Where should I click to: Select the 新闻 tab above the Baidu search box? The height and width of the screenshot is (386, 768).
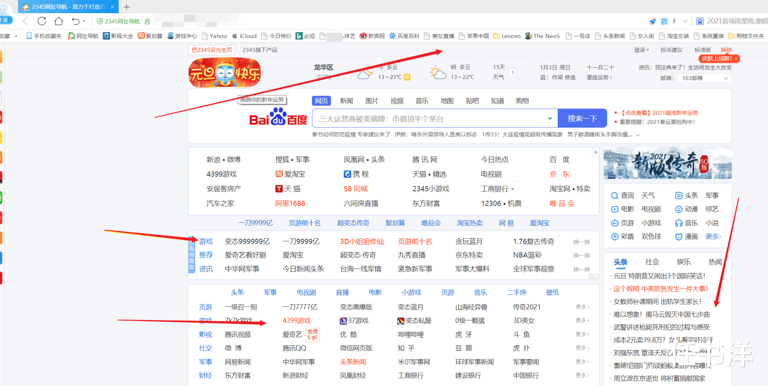point(346,100)
